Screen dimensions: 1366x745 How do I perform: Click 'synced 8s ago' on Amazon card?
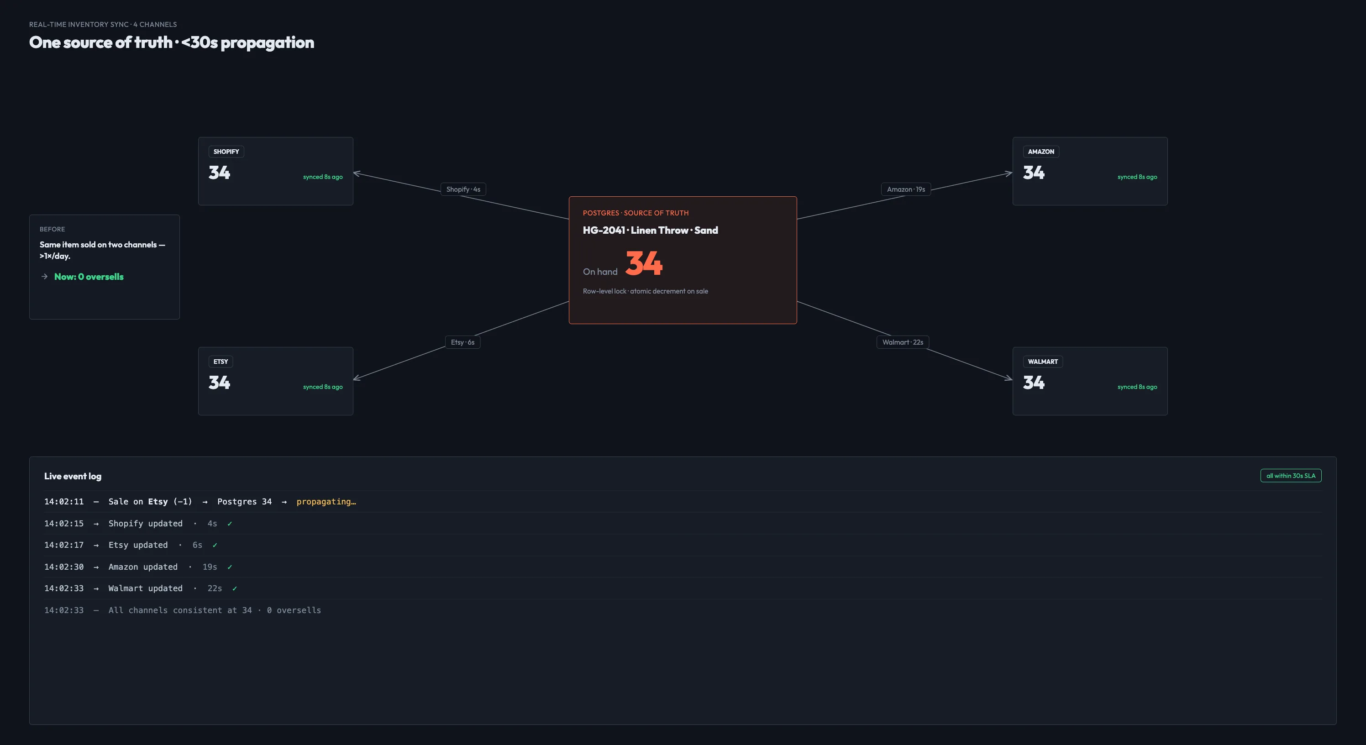[x=1137, y=177]
